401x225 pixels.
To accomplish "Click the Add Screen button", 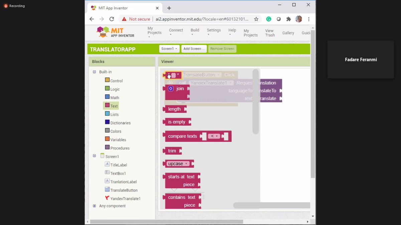I will coord(194,49).
